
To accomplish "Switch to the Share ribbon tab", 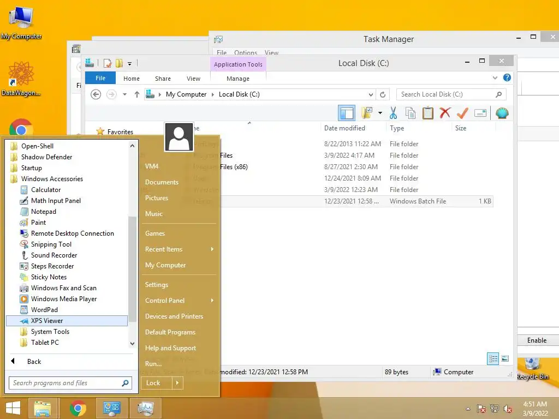I will tap(163, 79).
